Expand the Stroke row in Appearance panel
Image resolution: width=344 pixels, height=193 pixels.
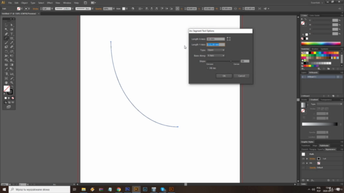pyautogui.click(x=307, y=159)
